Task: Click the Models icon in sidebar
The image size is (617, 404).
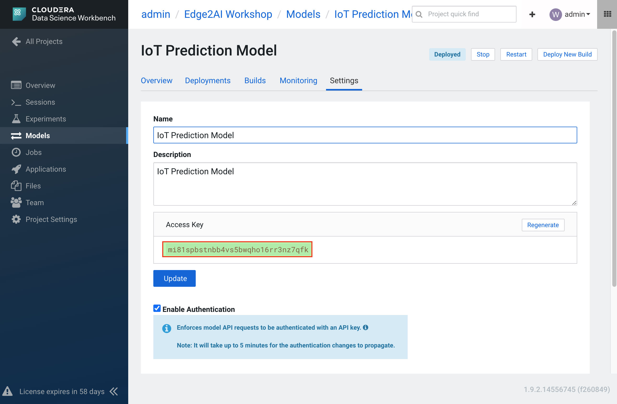Action: (16, 135)
